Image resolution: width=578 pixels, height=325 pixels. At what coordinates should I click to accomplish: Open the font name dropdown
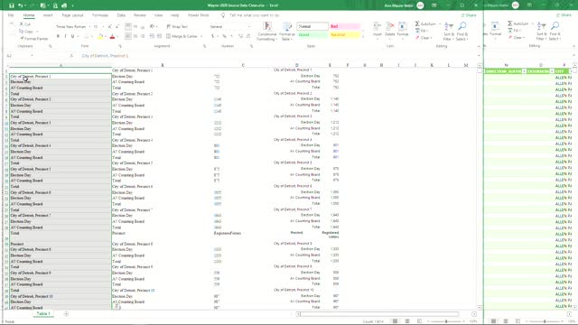(x=89, y=26)
